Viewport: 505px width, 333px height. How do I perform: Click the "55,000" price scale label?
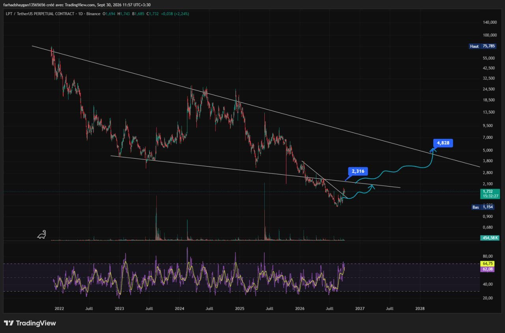pos(490,58)
